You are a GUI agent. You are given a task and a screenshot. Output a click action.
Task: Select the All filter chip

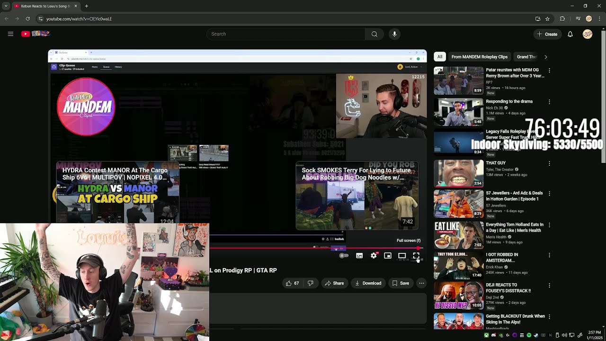(x=440, y=57)
